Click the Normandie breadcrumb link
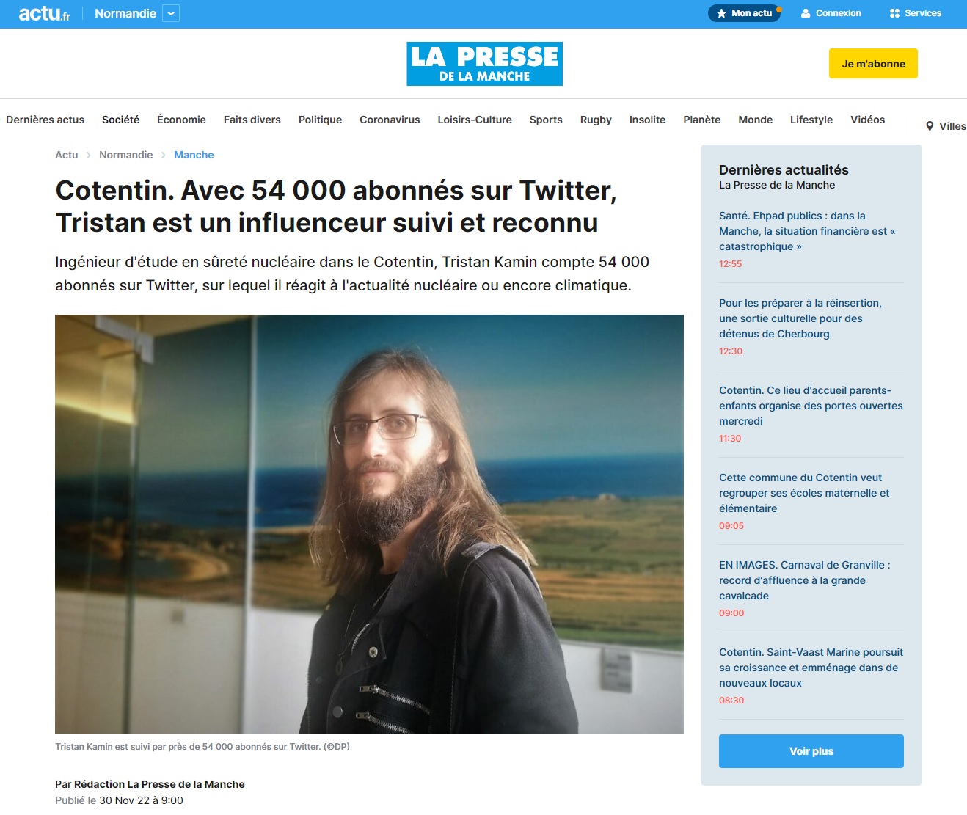 pyautogui.click(x=126, y=155)
